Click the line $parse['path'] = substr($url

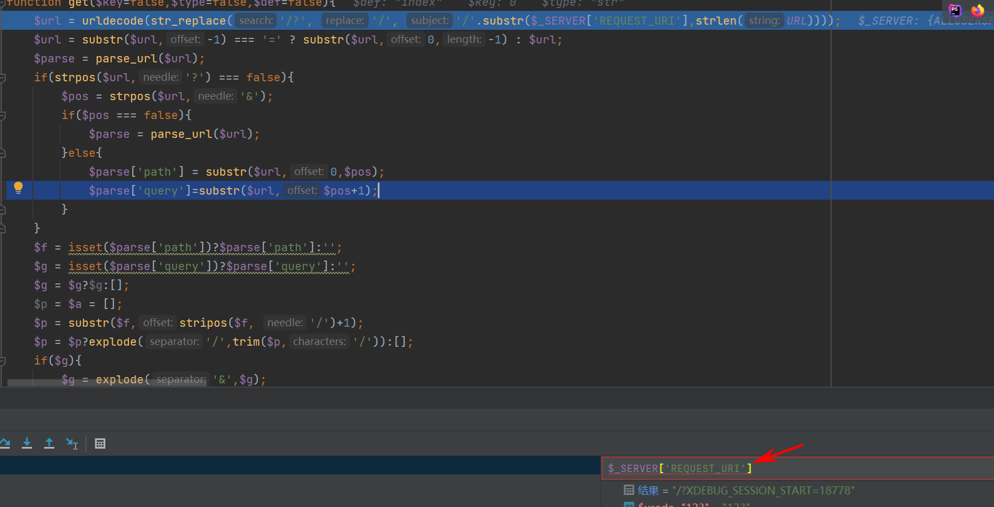pyautogui.click(x=236, y=172)
